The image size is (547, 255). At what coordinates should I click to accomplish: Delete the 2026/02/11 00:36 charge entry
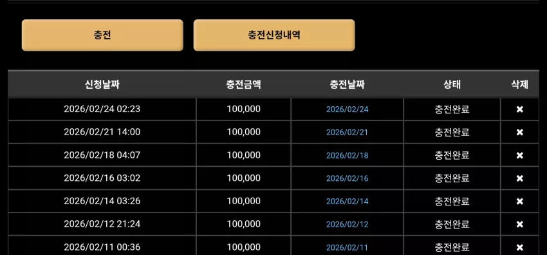[520, 248]
